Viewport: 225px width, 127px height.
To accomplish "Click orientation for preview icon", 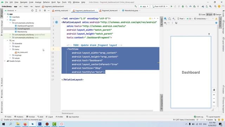I will 169,19.
